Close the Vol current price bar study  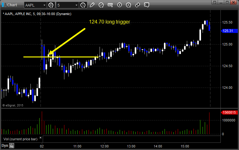[x=41, y=138]
